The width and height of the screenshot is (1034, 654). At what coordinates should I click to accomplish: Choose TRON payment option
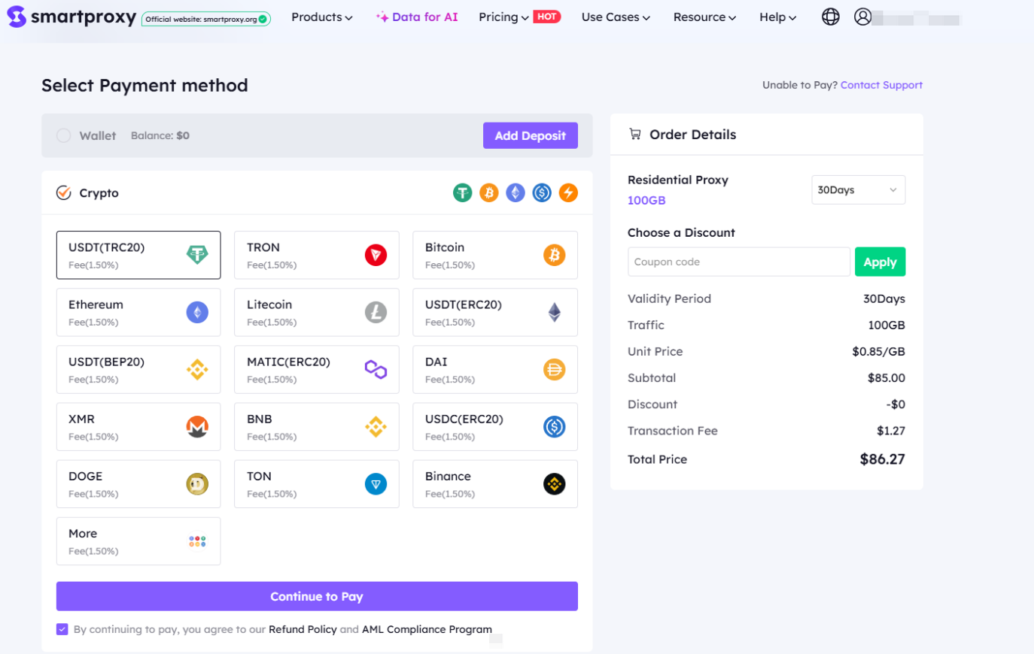coord(317,255)
